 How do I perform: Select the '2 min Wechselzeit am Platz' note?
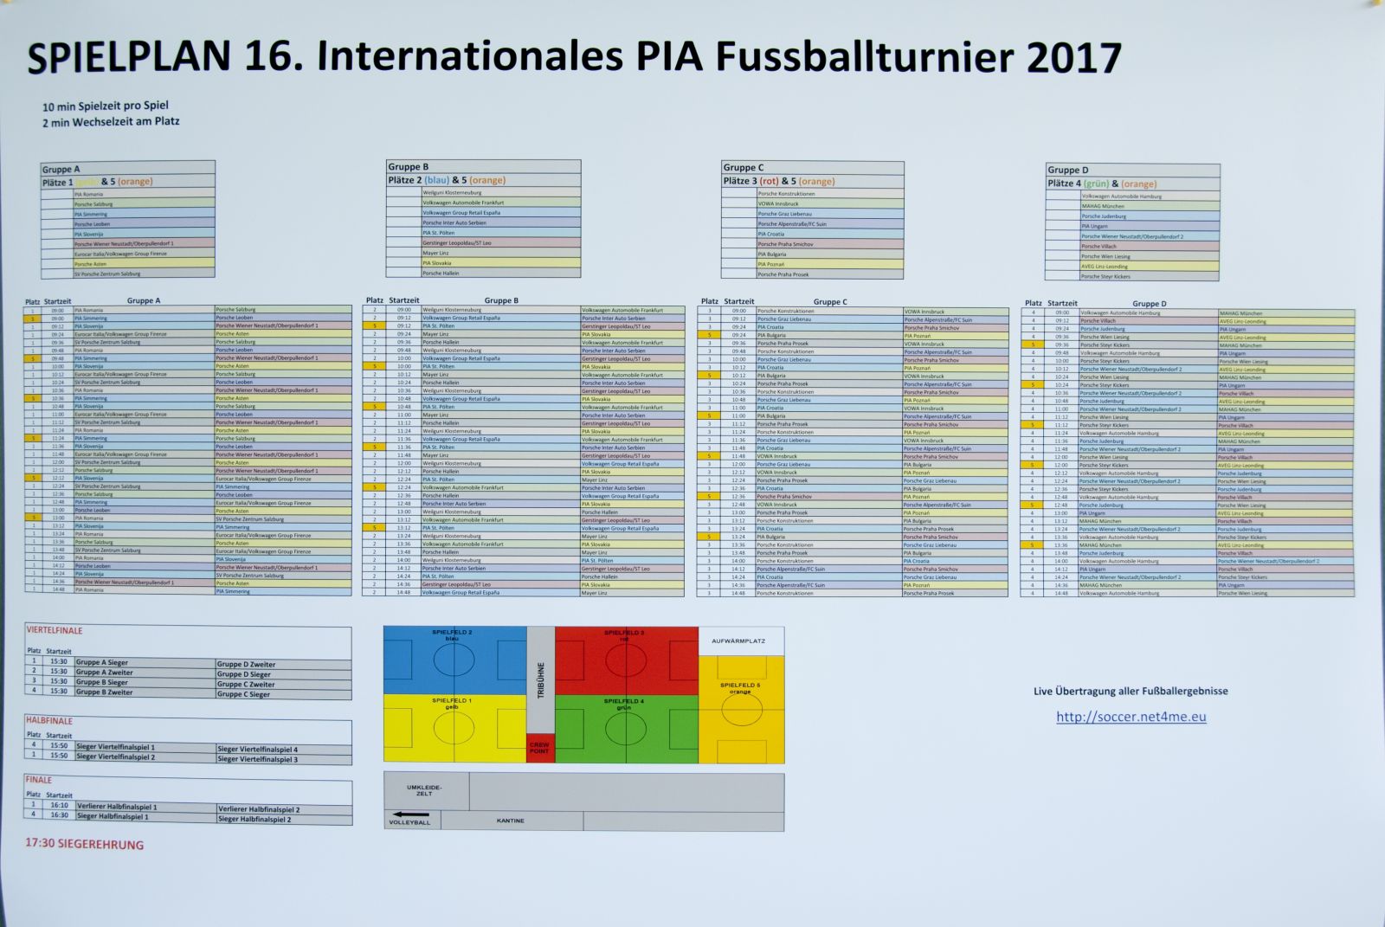tap(111, 122)
